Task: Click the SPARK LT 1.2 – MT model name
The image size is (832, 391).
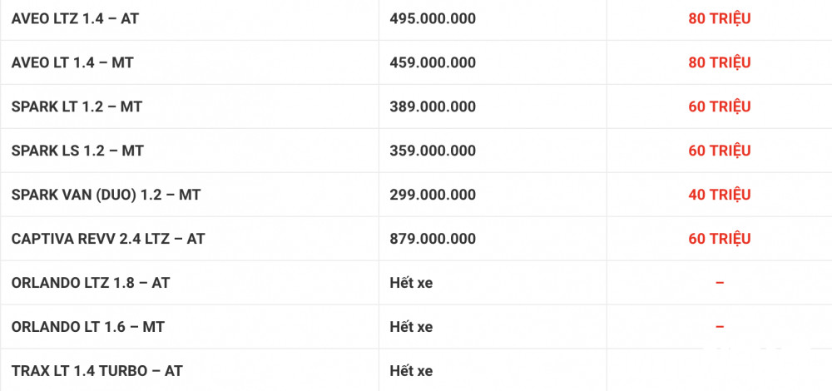Action: coord(78,106)
